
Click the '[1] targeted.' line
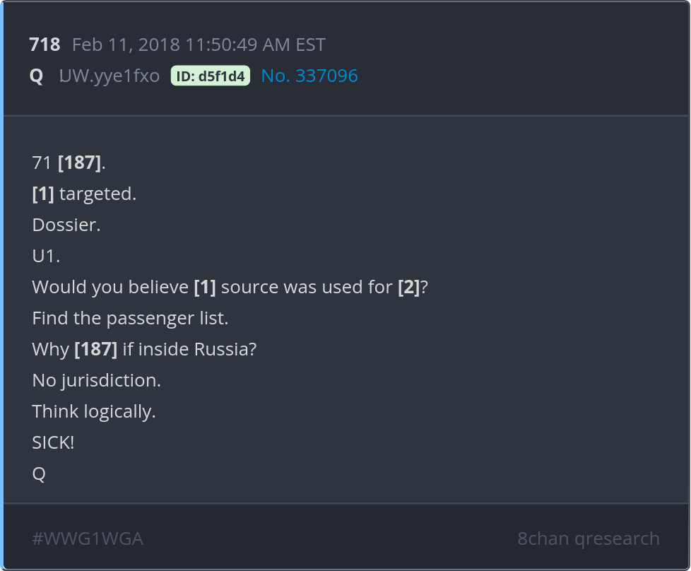click(84, 194)
